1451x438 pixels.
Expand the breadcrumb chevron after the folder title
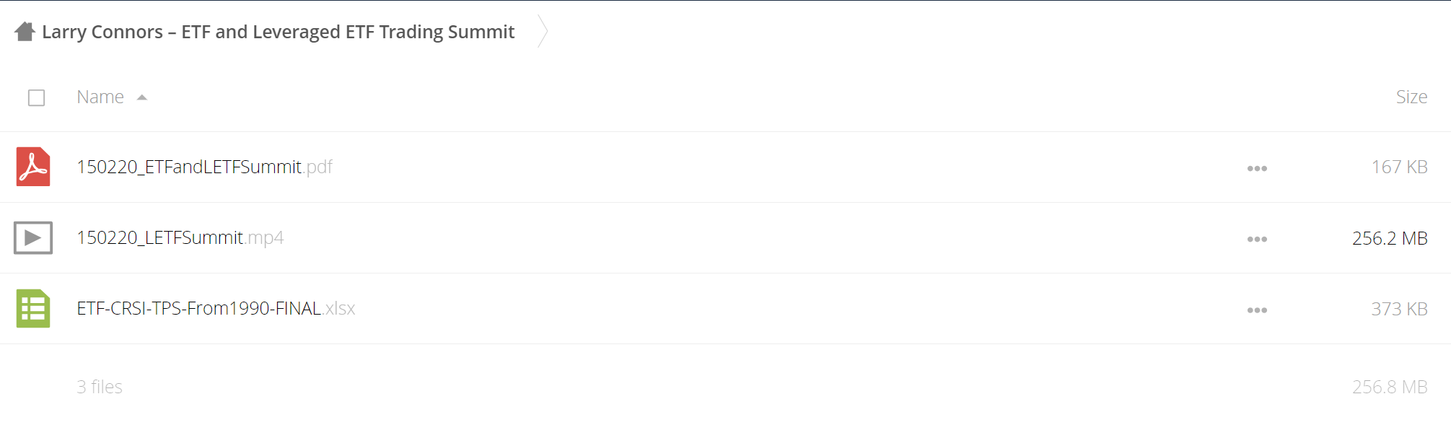tap(543, 32)
